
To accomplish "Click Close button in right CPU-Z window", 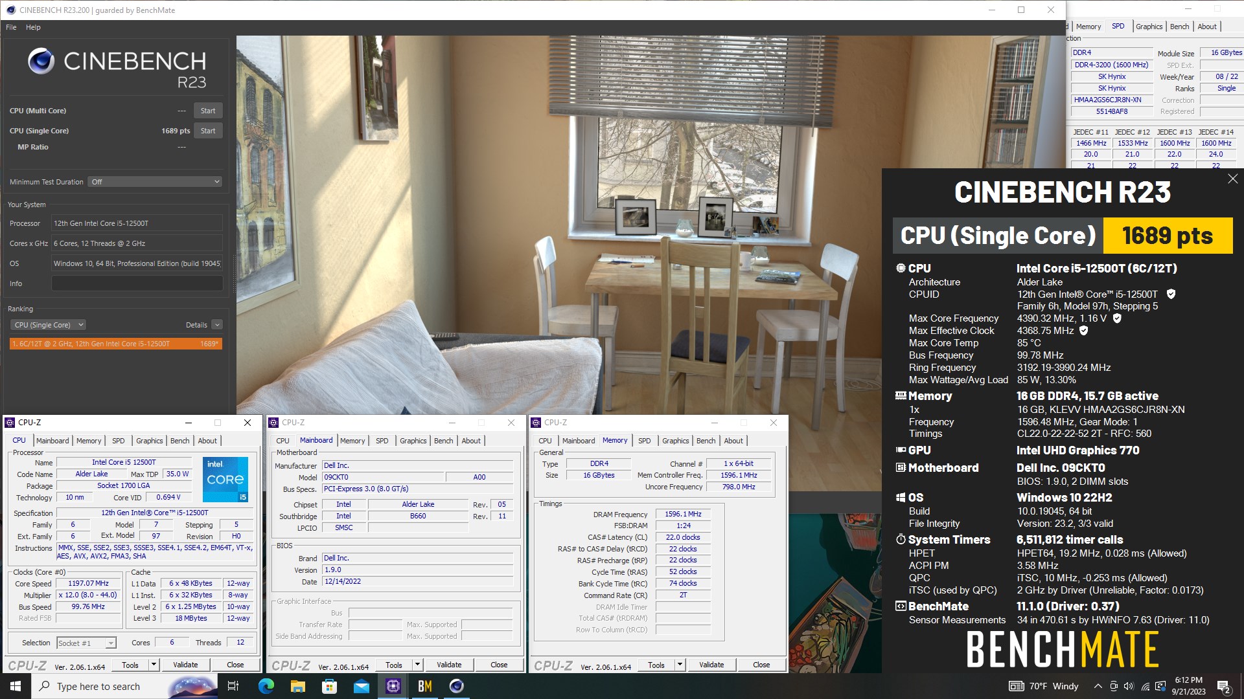I will click(761, 665).
